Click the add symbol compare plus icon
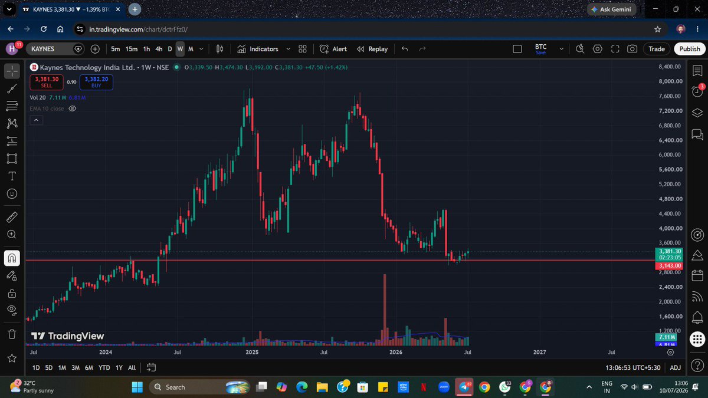The height and width of the screenshot is (398, 708). [x=95, y=49]
